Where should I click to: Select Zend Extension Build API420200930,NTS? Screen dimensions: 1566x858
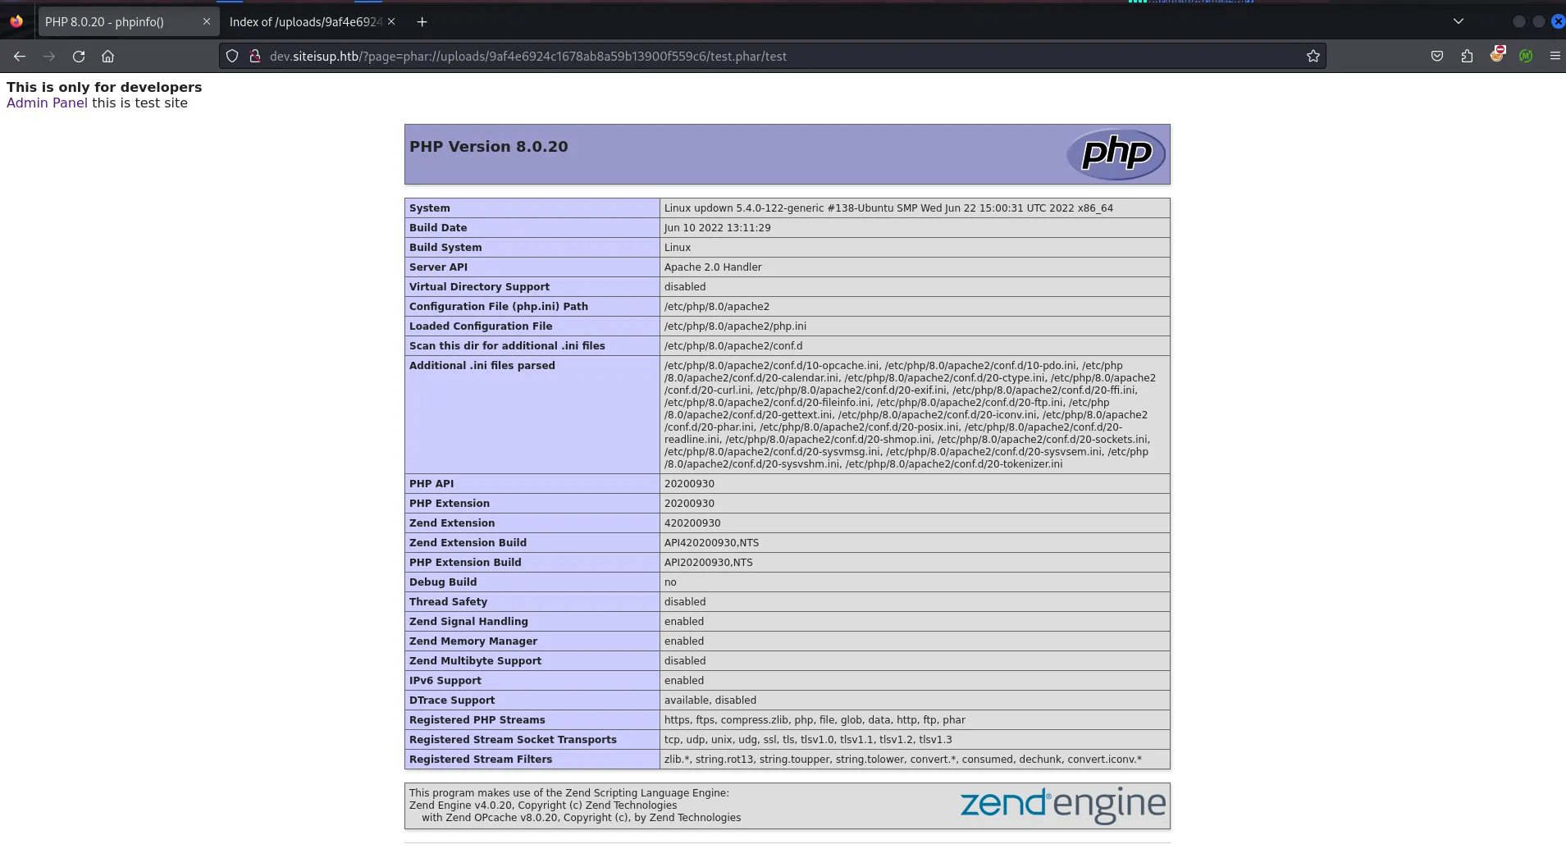711,543
